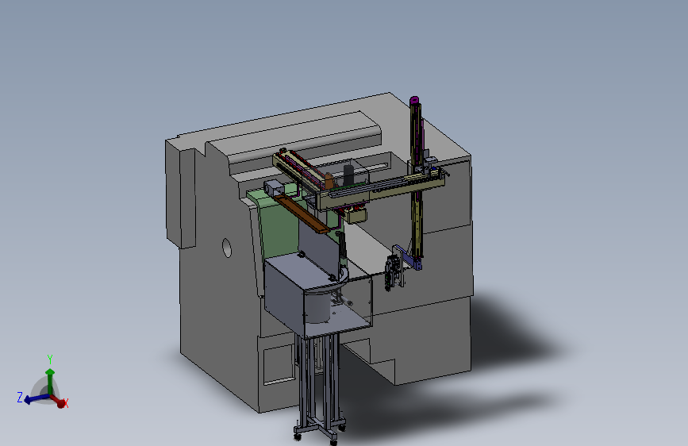Click the red X axis arrow of triad

click(59, 401)
